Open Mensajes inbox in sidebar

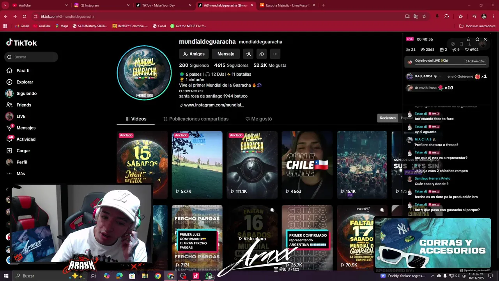click(21, 128)
